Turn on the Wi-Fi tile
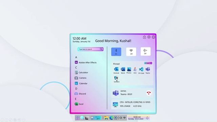 (x=131, y=52)
